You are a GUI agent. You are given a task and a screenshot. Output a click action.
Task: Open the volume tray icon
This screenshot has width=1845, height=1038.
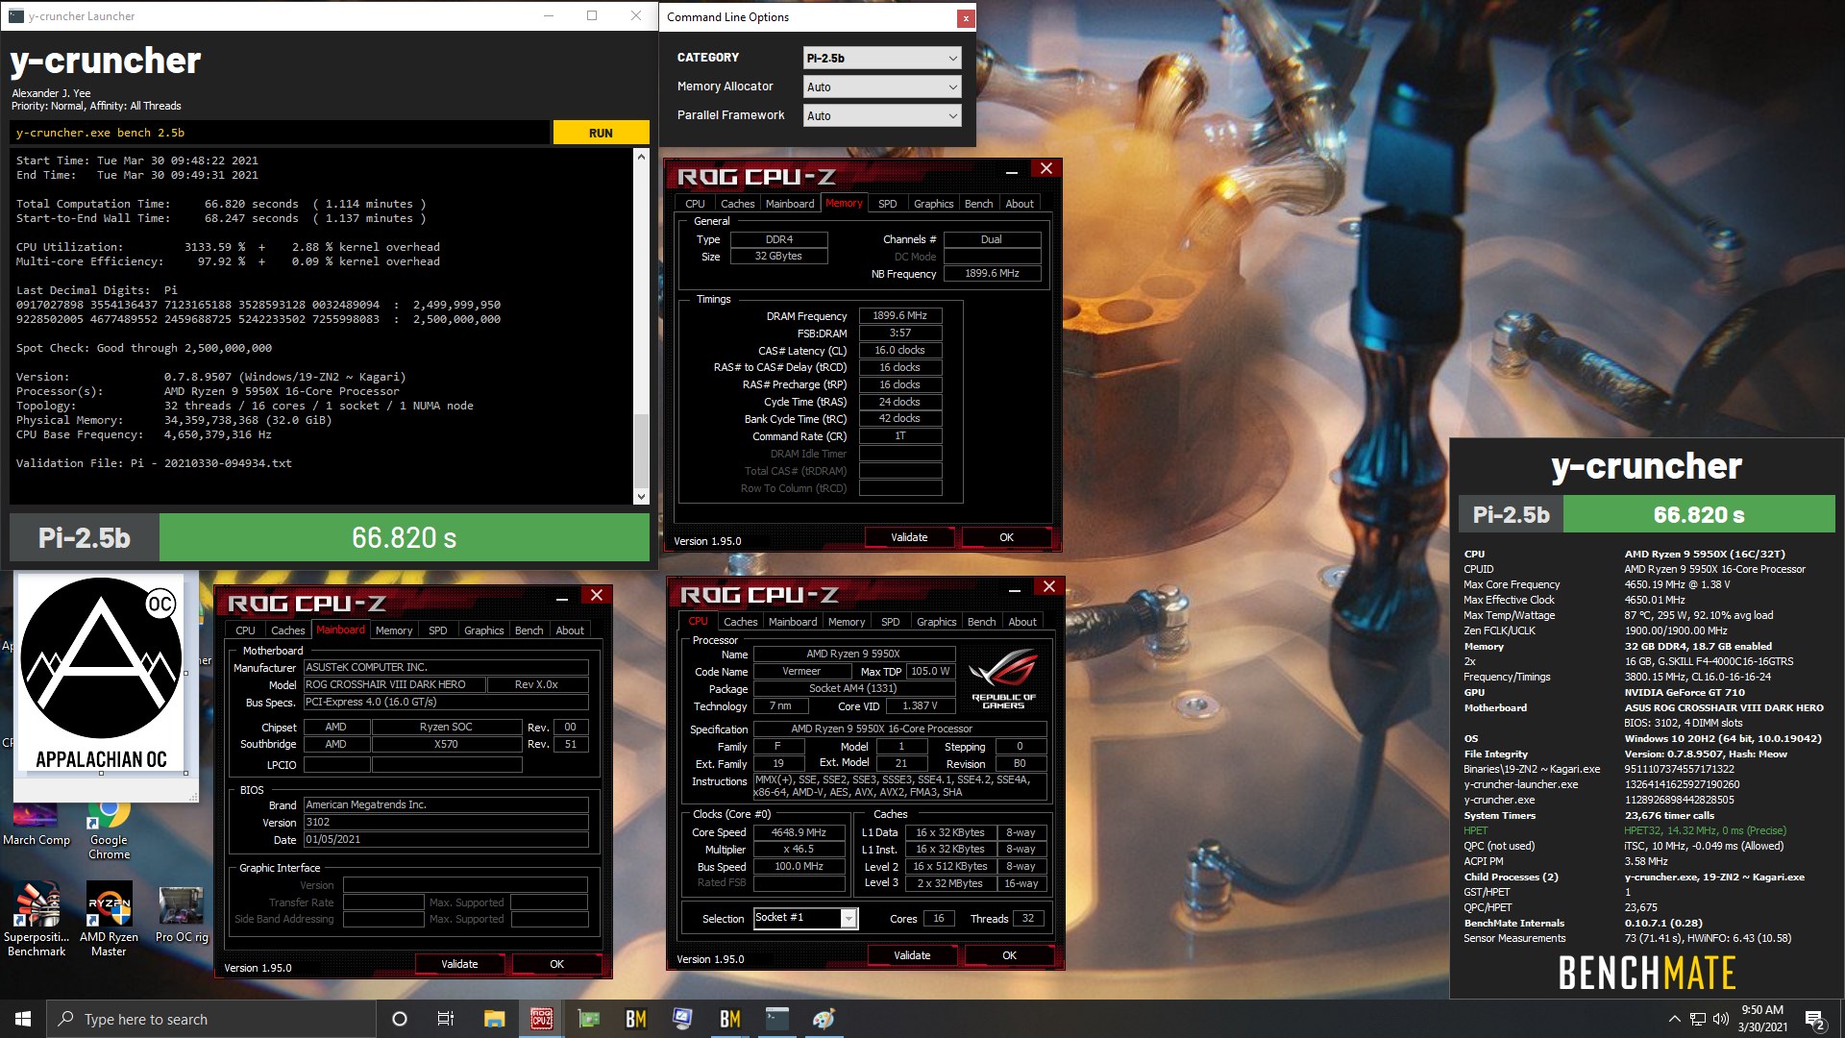1720,1019
